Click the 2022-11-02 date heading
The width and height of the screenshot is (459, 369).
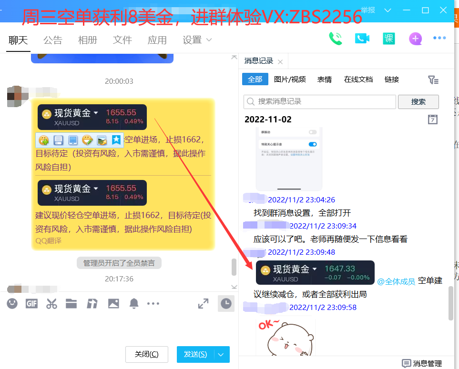coord(268,120)
